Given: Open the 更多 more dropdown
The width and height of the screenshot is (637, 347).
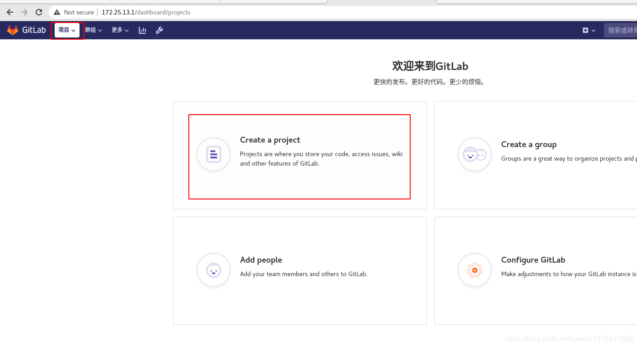Looking at the screenshot, I should pyautogui.click(x=120, y=30).
